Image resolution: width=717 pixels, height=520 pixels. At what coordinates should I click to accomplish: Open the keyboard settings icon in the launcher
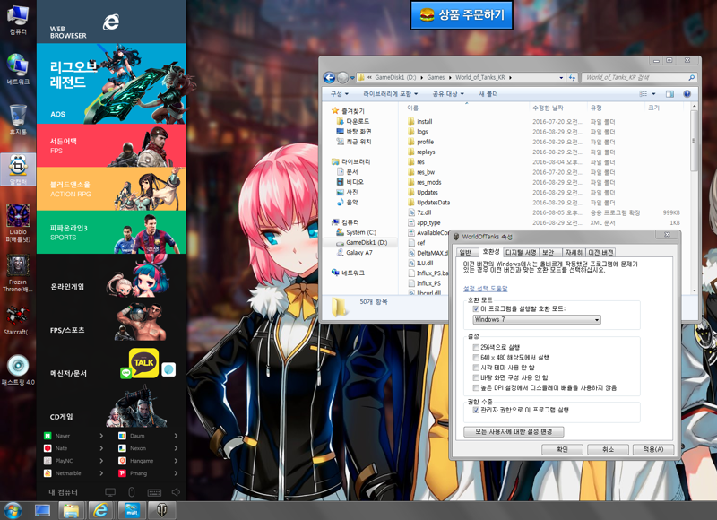(x=154, y=492)
